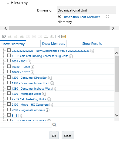Click the horizontal scrollbar thumb
Image resolution: width=119 pixels, height=142 pixels.
(x=59, y=28)
